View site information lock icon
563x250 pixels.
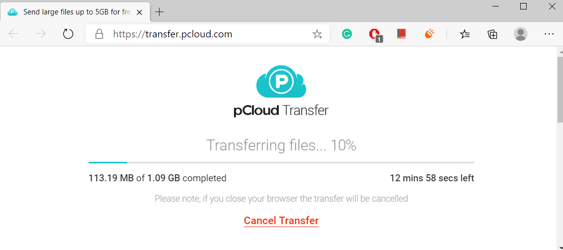click(x=99, y=34)
